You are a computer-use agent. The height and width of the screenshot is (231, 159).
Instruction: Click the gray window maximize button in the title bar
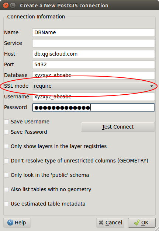[13, 6]
